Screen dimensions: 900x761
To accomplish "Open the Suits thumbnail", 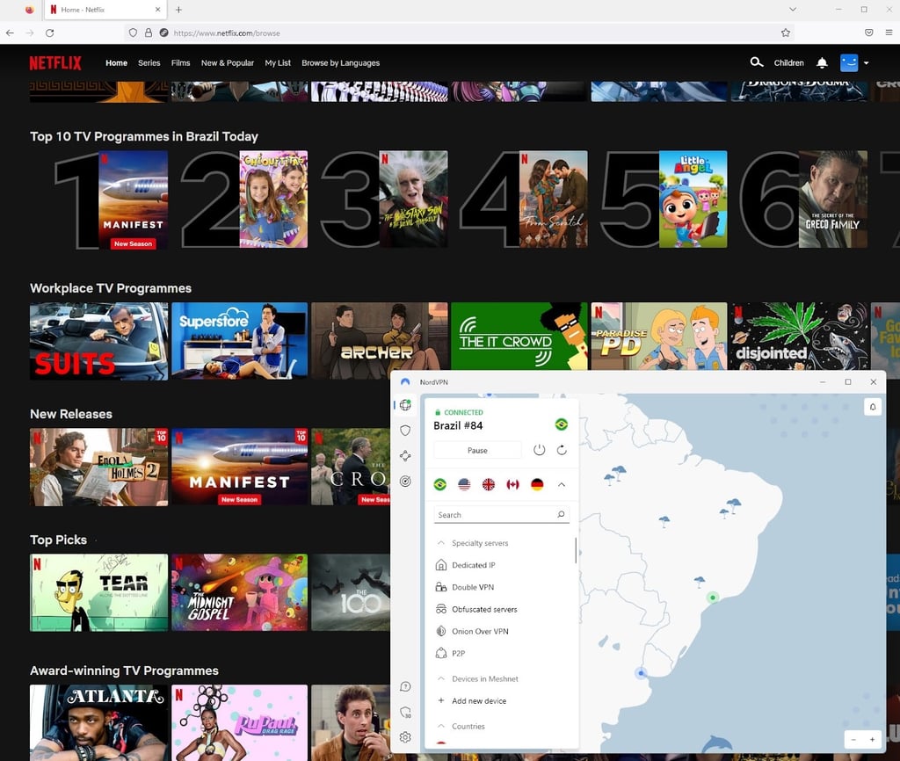I will tap(98, 341).
